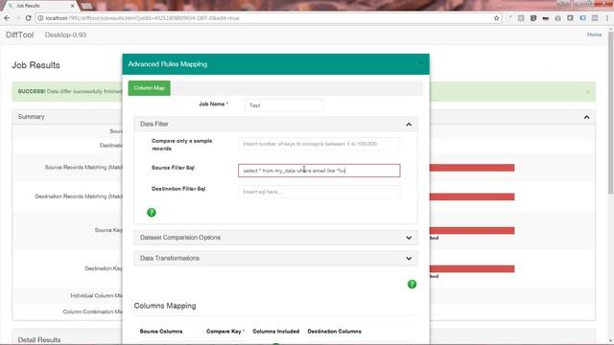Expand the Data Transformations section

[409, 258]
